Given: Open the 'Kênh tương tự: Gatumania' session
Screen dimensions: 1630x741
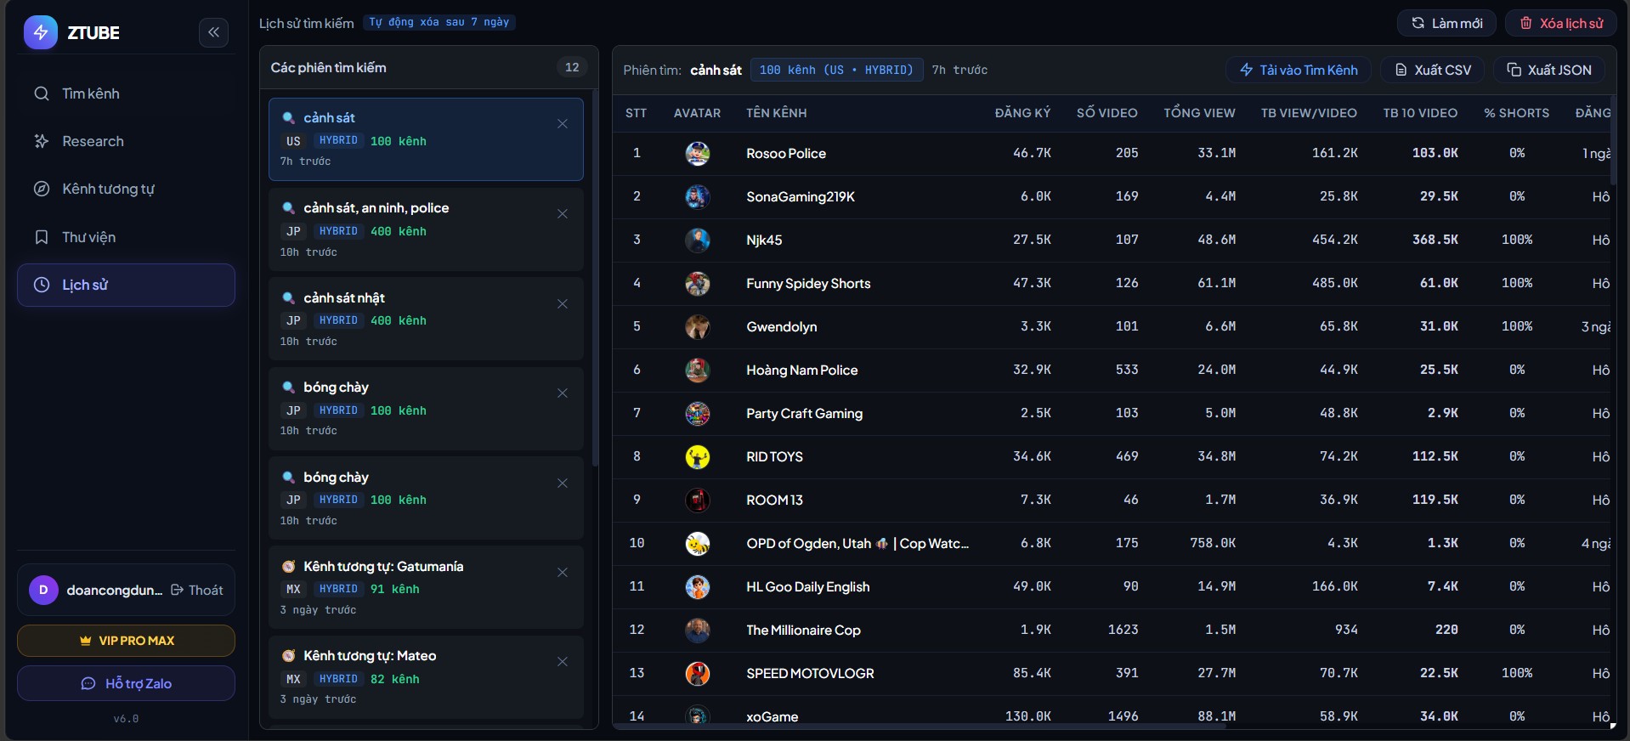Looking at the screenshot, I should click(x=426, y=587).
